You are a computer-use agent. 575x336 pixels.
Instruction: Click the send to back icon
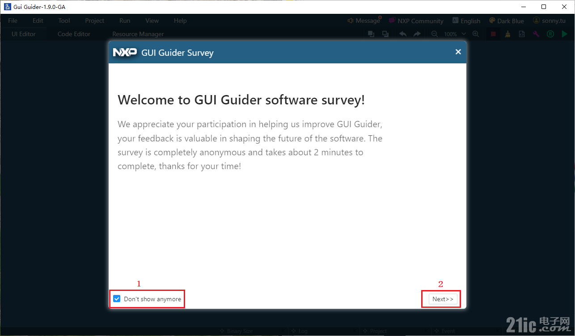pos(385,34)
